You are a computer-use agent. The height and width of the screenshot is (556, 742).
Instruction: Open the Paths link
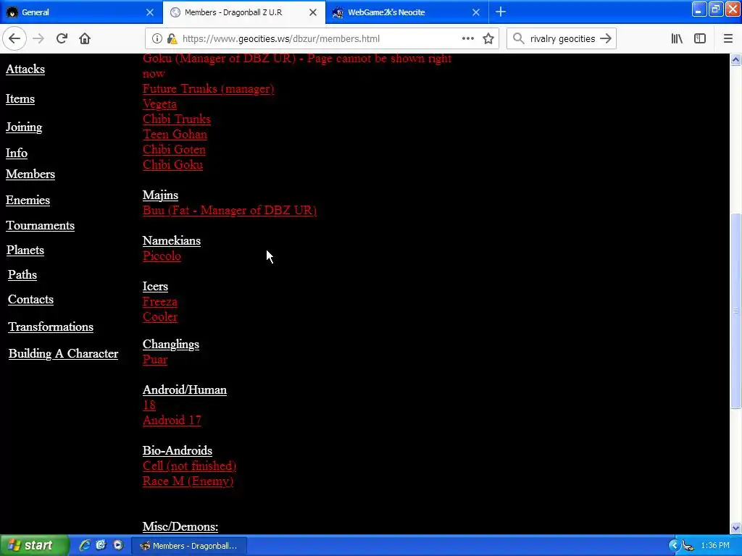[x=22, y=274]
